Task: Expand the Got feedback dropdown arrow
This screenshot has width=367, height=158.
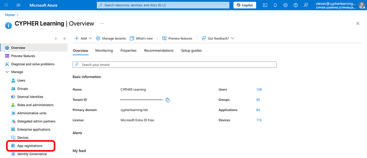Action: tap(233, 38)
